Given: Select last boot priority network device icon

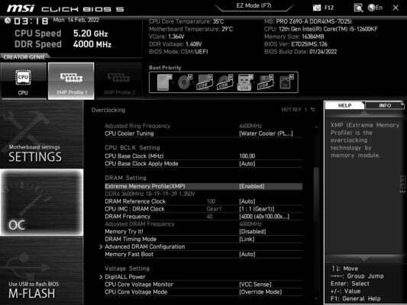Looking at the screenshot, I should coord(286,82).
